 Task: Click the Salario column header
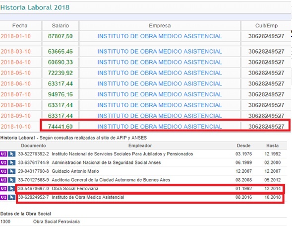60,25
